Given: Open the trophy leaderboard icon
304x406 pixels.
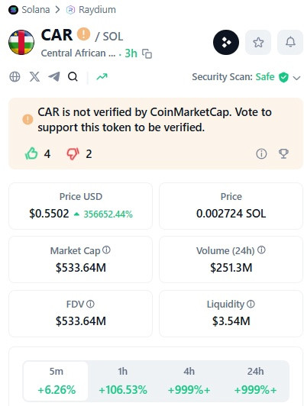Looking at the screenshot, I should point(283,153).
